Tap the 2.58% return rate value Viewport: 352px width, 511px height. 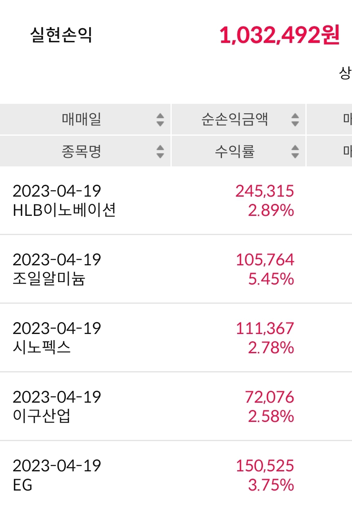tap(271, 417)
